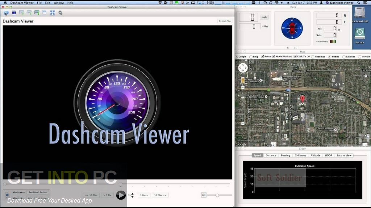Open Spotlight search in menu bar
The image size is (371, 208).
pyautogui.click(x=359, y=3)
